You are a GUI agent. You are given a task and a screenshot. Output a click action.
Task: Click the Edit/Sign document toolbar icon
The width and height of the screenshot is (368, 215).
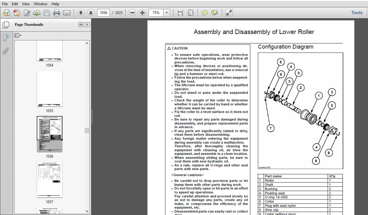pos(27,13)
